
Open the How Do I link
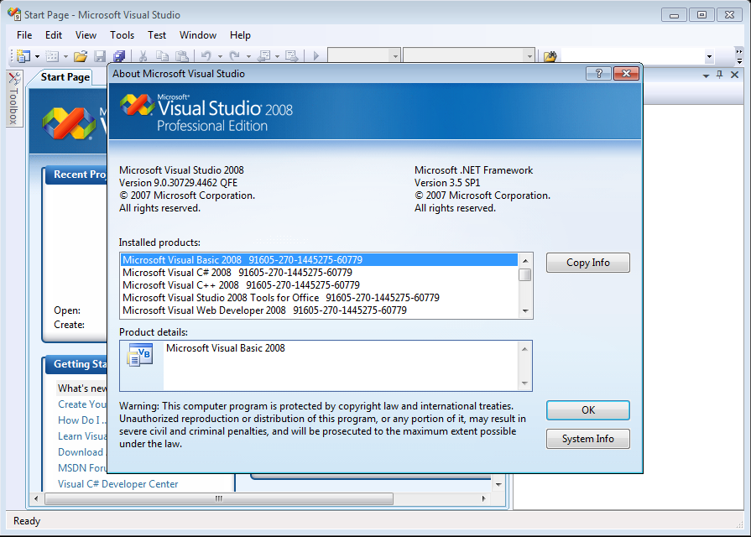82,420
